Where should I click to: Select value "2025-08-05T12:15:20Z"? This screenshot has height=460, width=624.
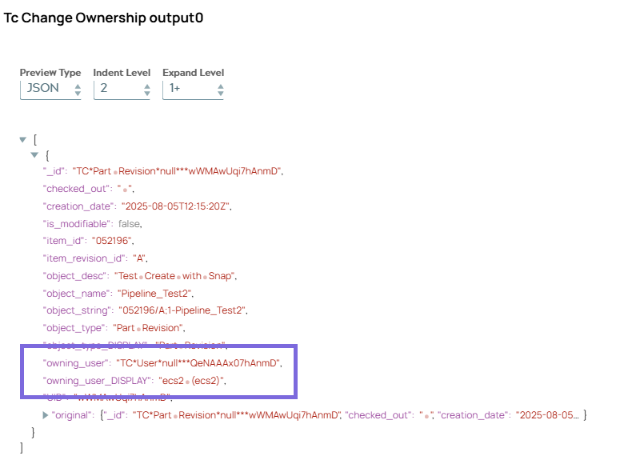(x=175, y=206)
